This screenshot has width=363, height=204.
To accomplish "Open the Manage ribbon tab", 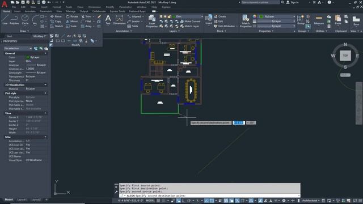I will tap(70, 11).
